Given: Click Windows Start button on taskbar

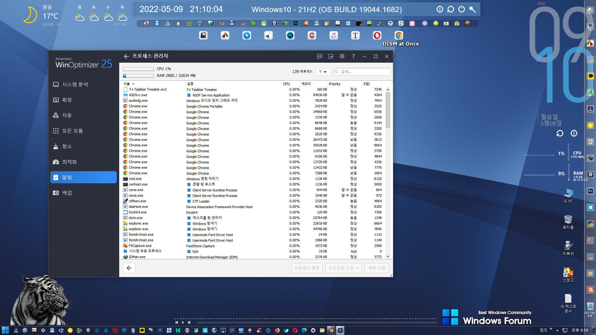Looking at the screenshot, I should [5, 330].
